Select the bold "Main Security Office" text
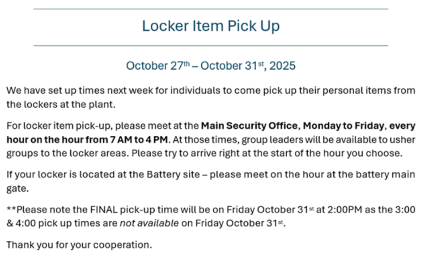The width and height of the screenshot is (424, 260). [x=250, y=125]
